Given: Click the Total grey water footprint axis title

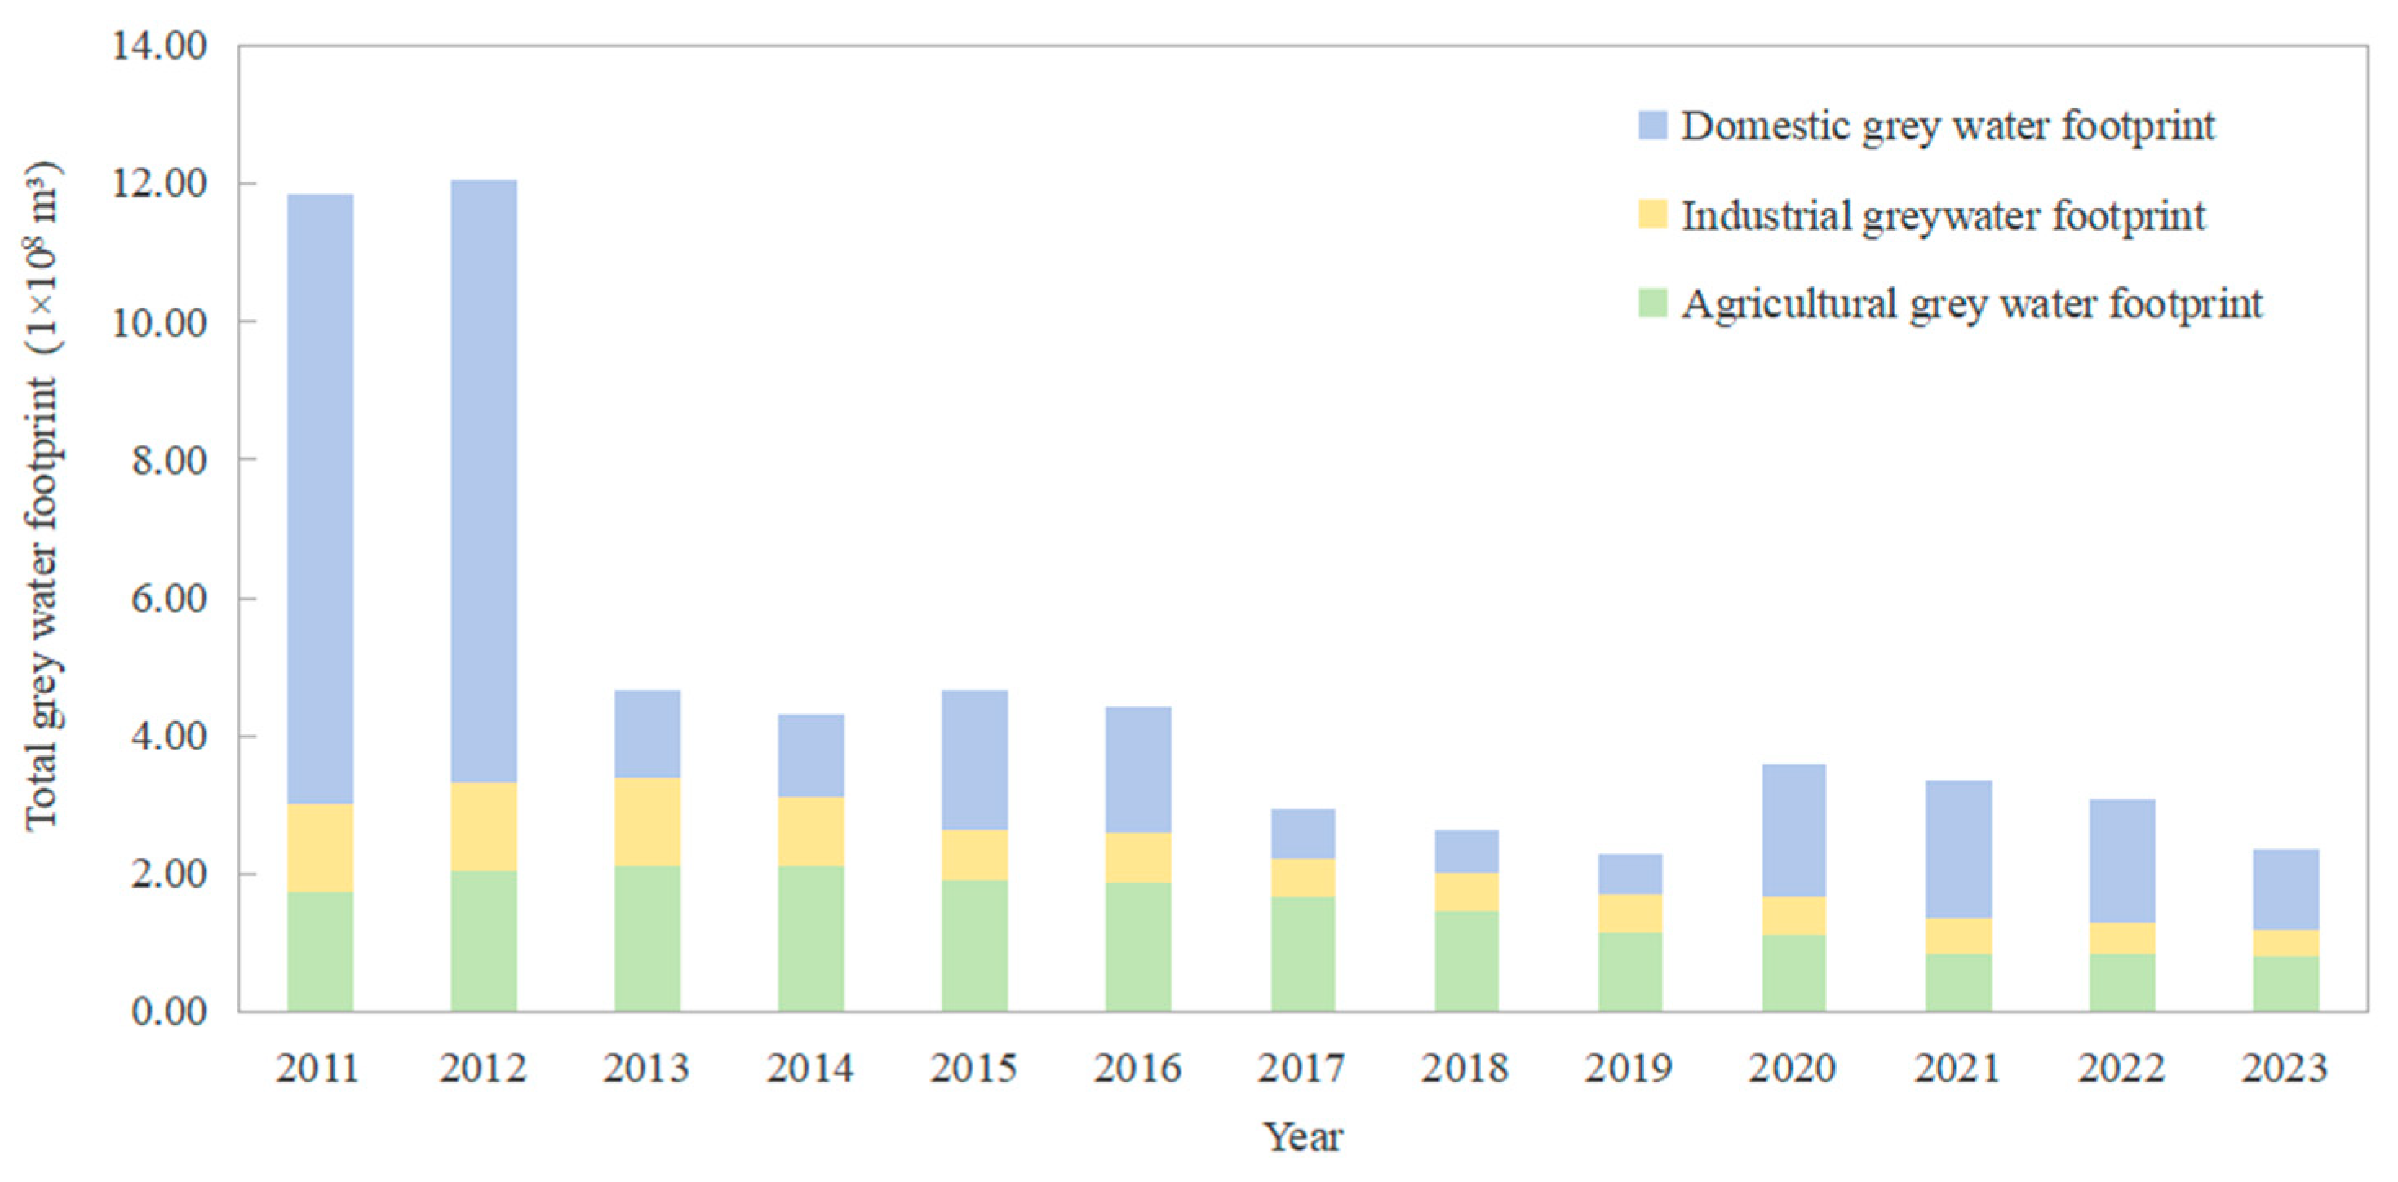Looking at the screenshot, I should pyautogui.click(x=42, y=494).
